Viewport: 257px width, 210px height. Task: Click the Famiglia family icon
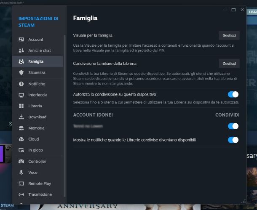(x=21, y=61)
